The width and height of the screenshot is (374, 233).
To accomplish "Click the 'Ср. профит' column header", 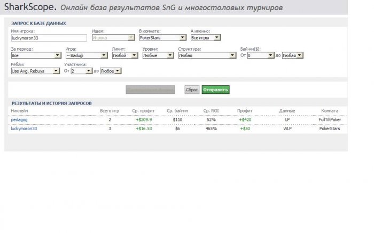I will pos(143,111).
